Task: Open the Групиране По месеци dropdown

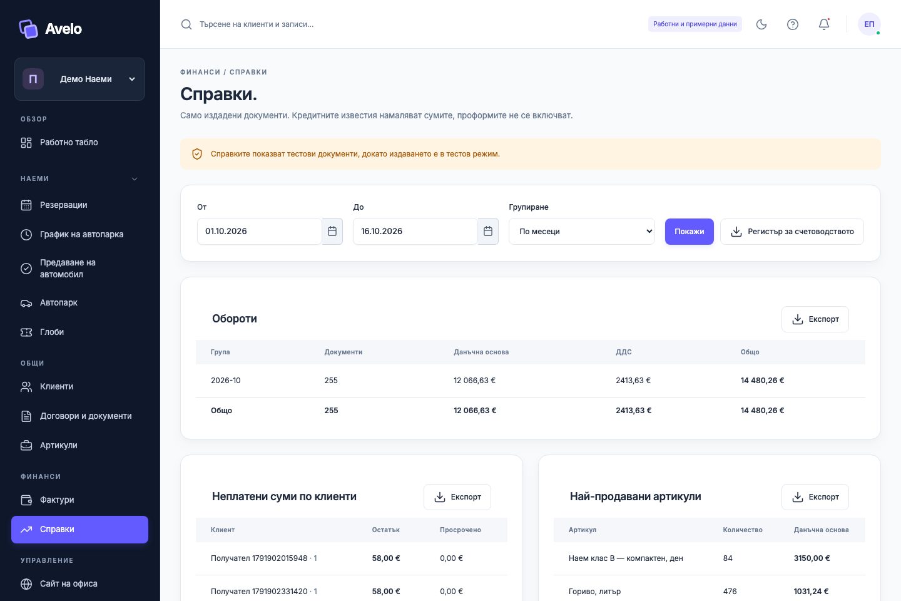Action: pos(582,232)
